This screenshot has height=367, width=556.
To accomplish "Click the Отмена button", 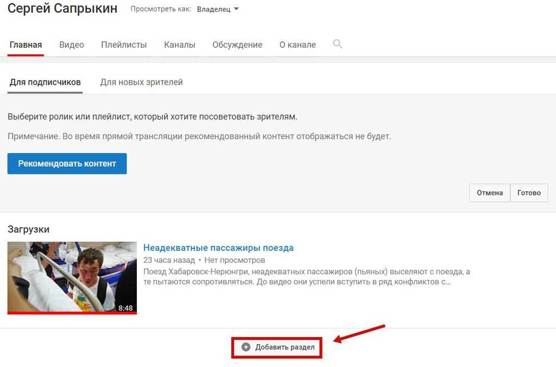I will pos(490,193).
